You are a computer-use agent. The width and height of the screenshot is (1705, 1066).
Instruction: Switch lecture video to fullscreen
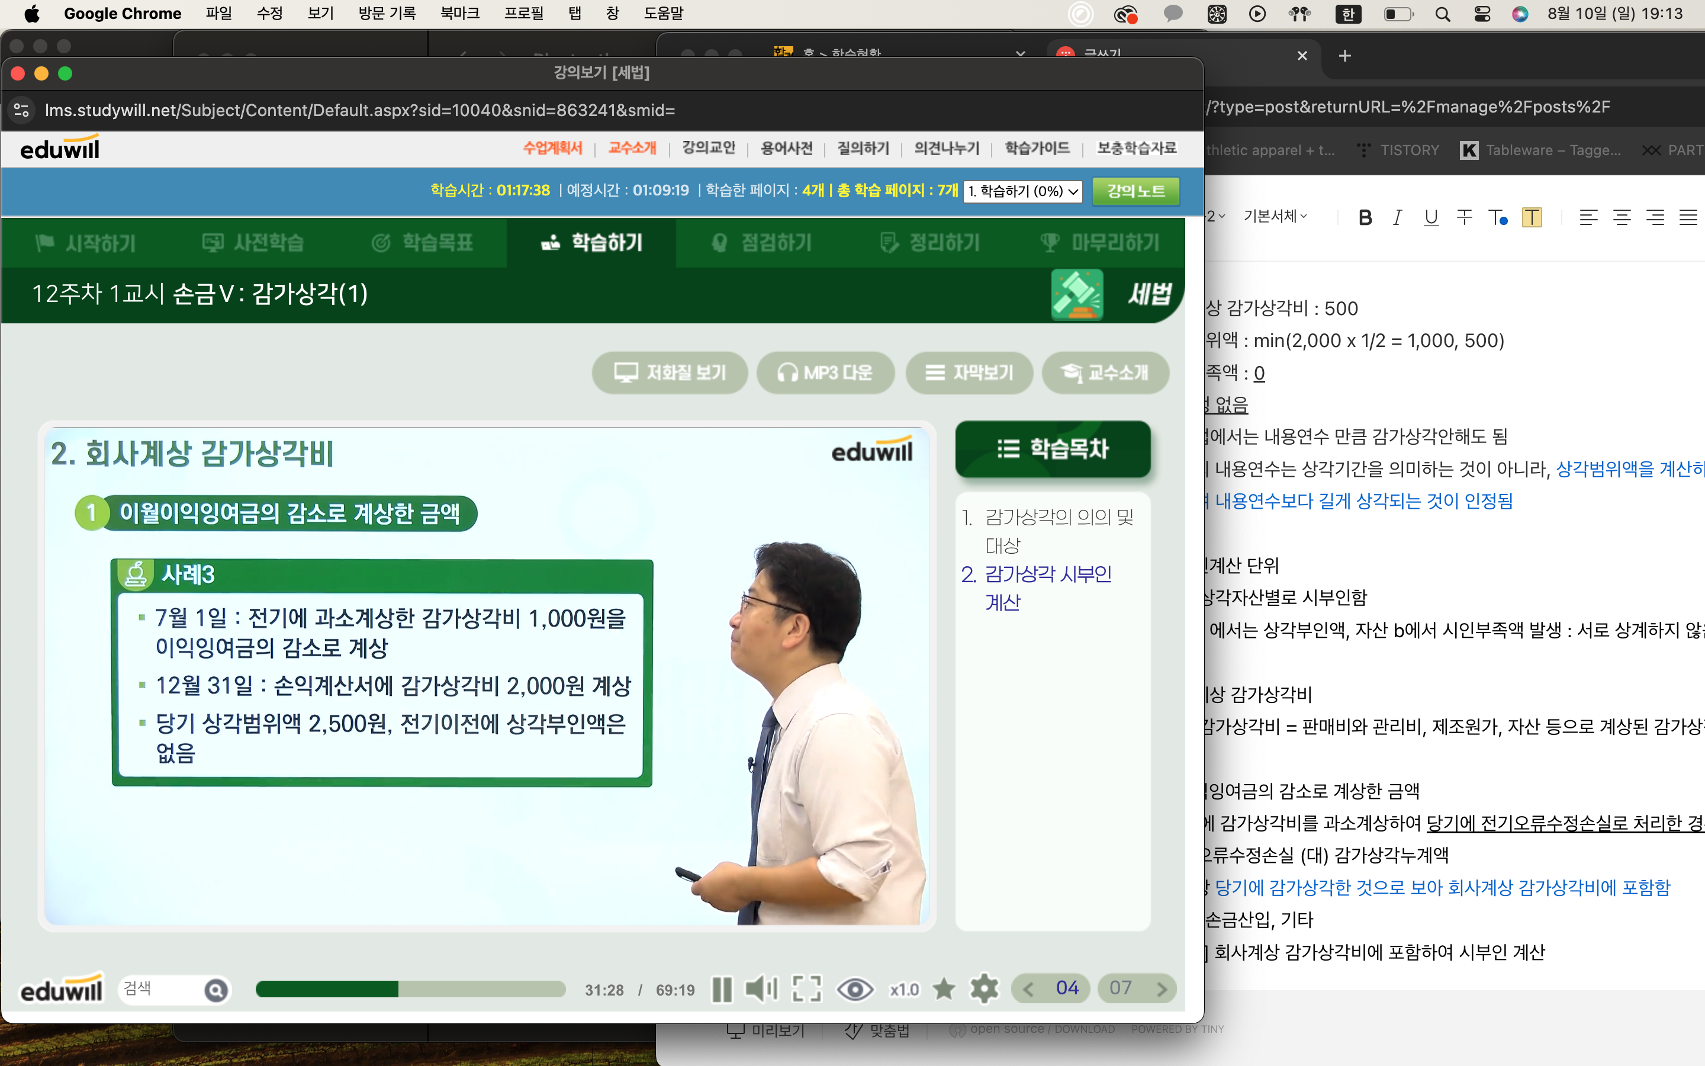click(x=807, y=989)
